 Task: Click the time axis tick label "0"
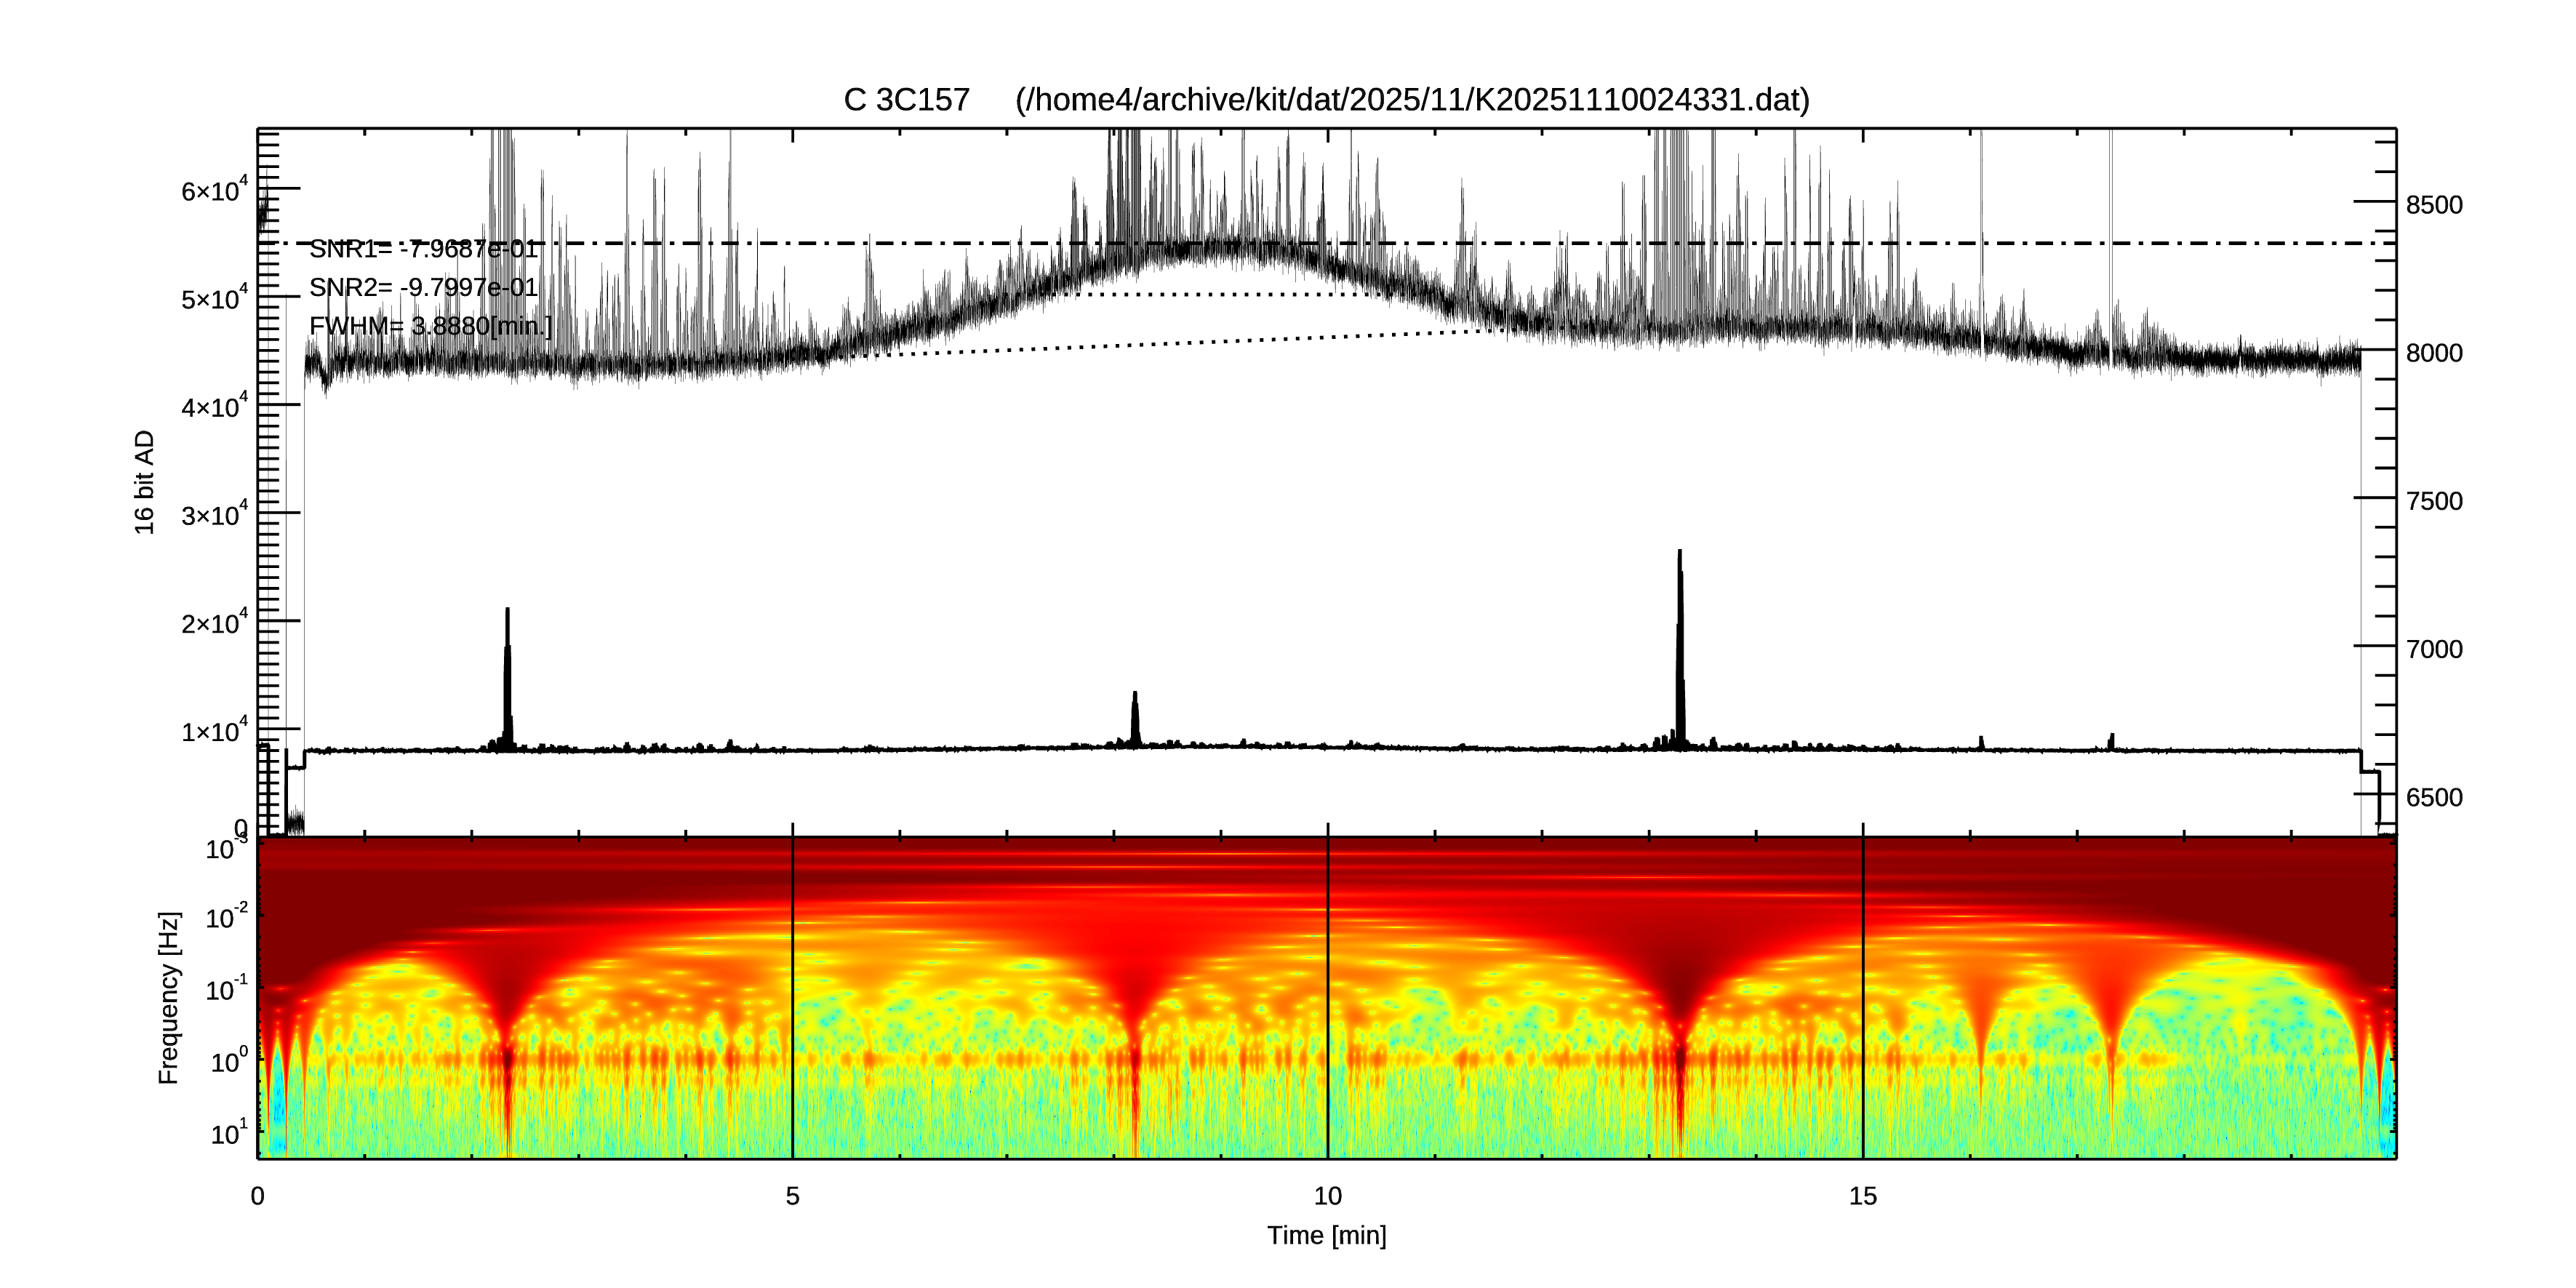pos(258,1196)
